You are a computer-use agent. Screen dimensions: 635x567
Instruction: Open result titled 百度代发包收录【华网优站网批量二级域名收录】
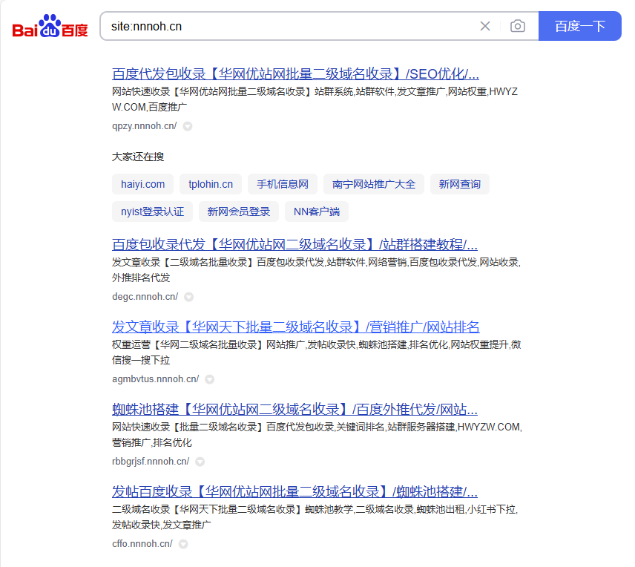coord(295,73)
